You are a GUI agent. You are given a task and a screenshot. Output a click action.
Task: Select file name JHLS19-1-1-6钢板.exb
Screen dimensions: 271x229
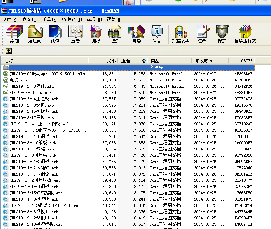(34, 136)
